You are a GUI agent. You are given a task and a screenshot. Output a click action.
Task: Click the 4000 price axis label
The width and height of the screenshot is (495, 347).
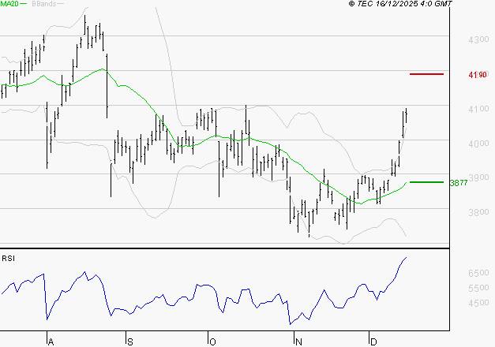[x=478, y=144]
